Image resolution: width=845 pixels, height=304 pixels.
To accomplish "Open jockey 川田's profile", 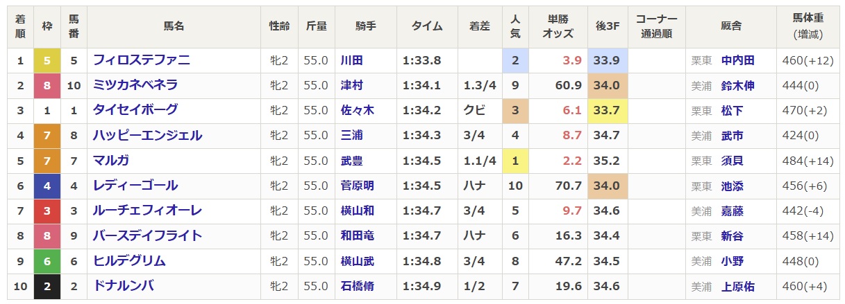I will tap(351, 60).
